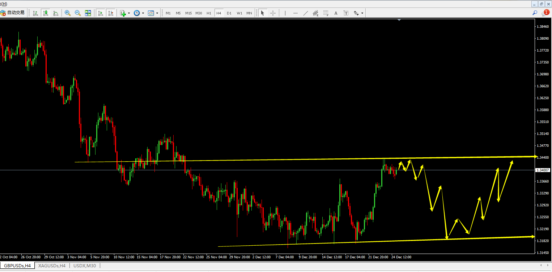Select the MN monthly timeframe
The width and height of the screenshot is (552, 272).
(x=249, y=13)
